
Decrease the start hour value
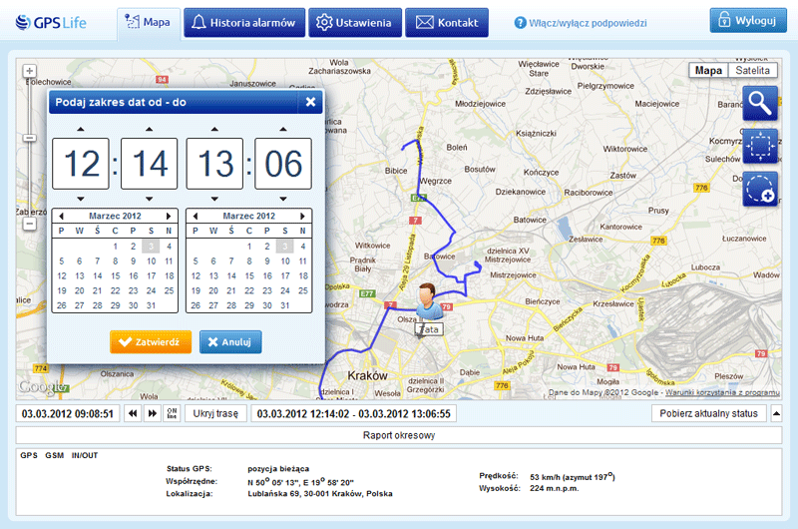click(81, 199)
